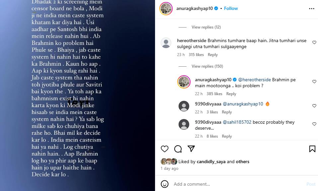The width and height of the screenshot is (318, 191).
Task: Follow anuragkashyap10 account
Action: [231, 8]
